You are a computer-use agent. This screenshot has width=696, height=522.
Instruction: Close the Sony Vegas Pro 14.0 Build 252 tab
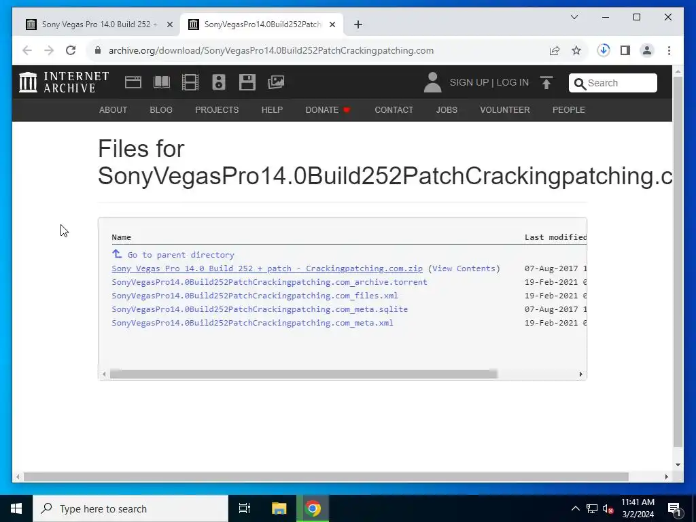[169, 24]
